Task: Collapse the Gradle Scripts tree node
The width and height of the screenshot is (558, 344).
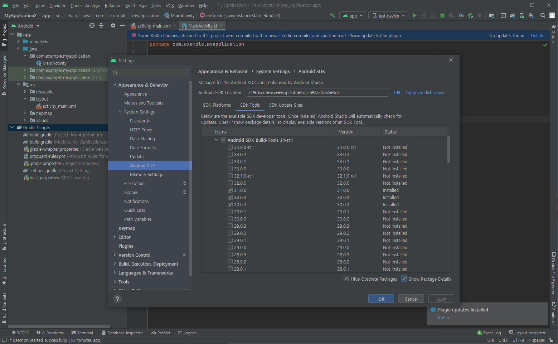Action: point(12,127)
